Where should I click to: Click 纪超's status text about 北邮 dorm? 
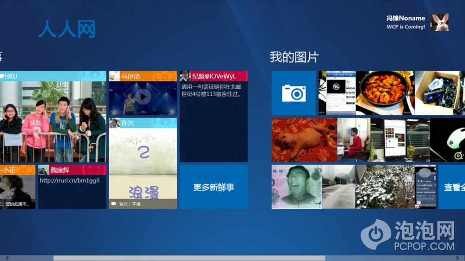click(211, 91)
